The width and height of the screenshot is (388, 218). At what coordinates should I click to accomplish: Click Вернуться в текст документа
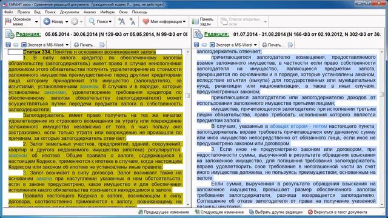coord(338,212)
